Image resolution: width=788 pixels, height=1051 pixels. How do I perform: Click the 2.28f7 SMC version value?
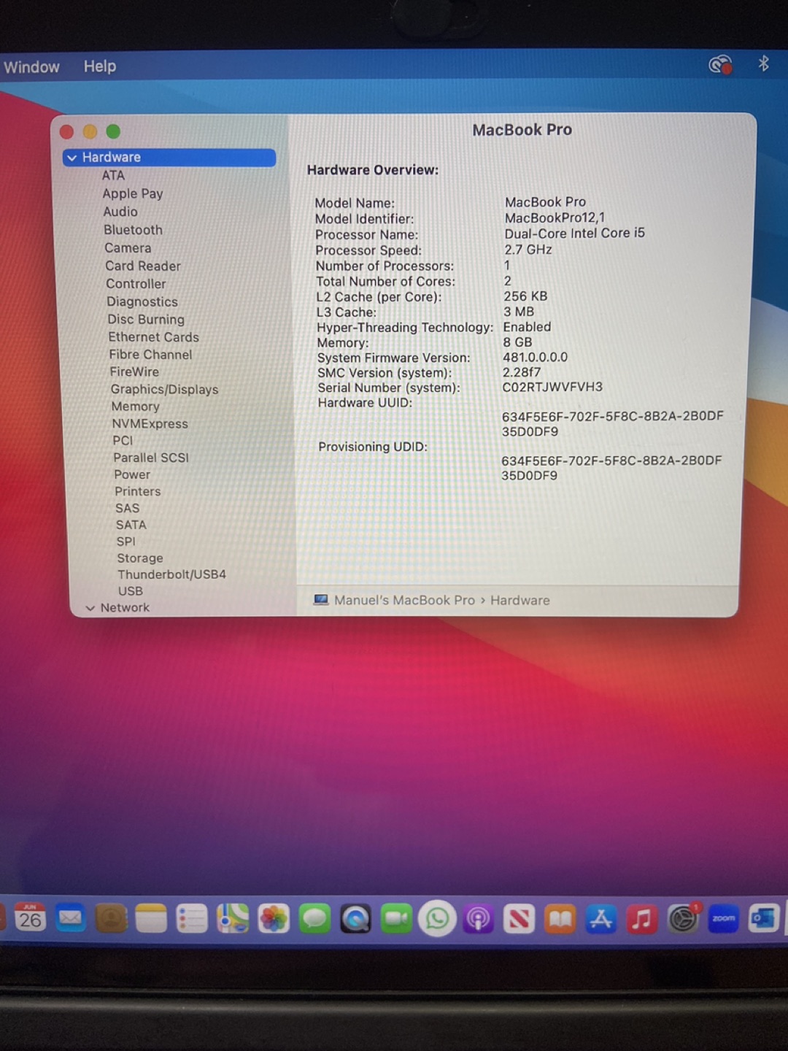coord(522,372)
